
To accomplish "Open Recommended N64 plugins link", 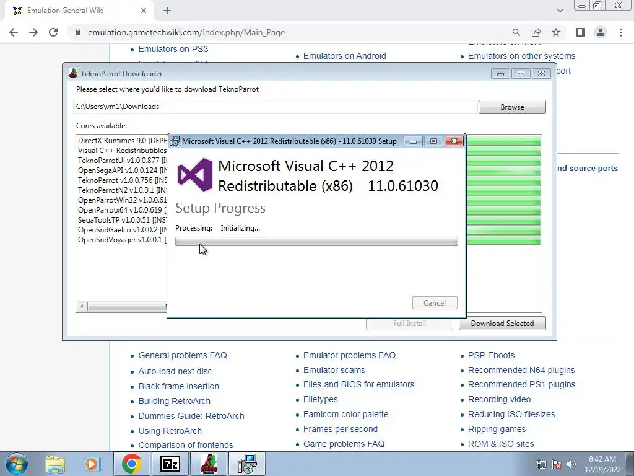I will click(x=521, y=370).
